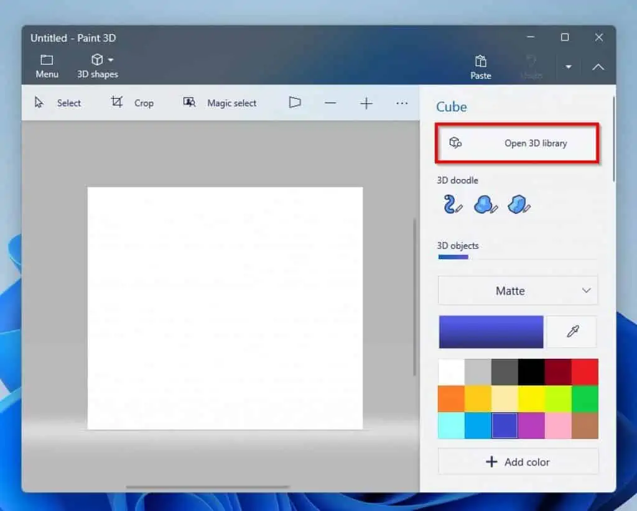Screen dimensions: 637x511
Task: Add a new custom color
Action: [518, 461]
